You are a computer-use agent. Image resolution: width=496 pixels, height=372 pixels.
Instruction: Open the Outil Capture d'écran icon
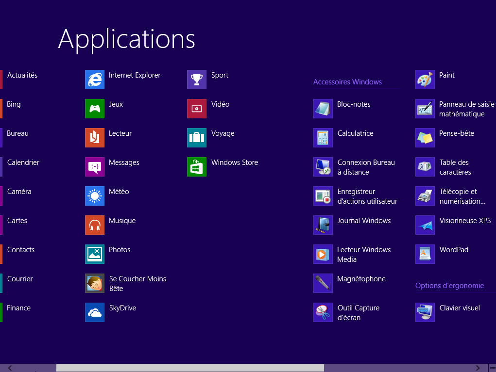coord(323,312)
